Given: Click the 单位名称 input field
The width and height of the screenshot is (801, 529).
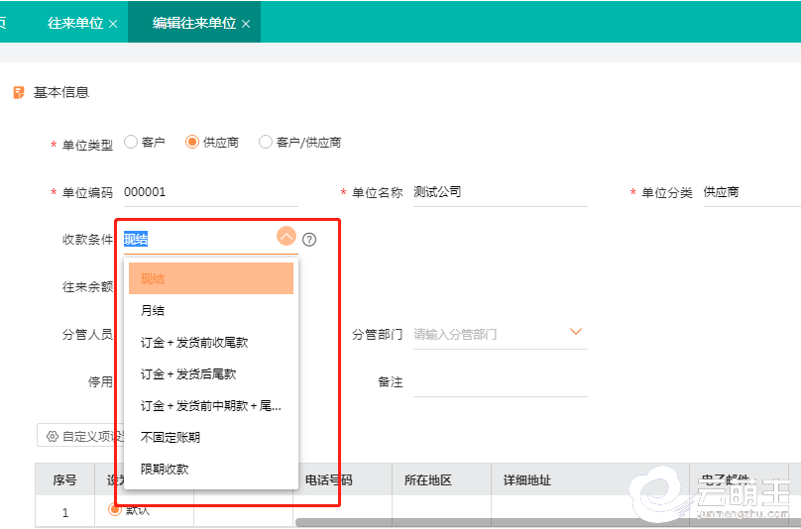Looking at the screenshot, I should pyautogui.click(x=500, y=192).
